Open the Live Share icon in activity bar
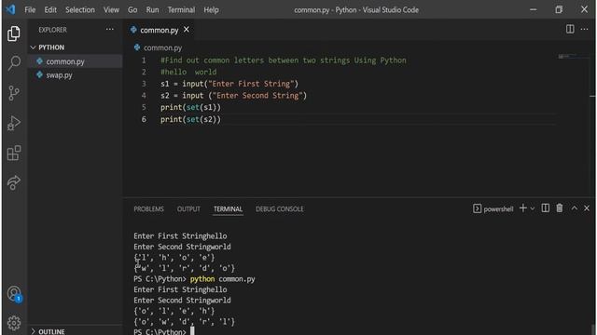 click(14, 182)
